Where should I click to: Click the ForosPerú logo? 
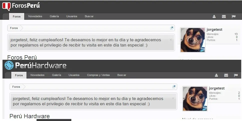coord(21,6)
